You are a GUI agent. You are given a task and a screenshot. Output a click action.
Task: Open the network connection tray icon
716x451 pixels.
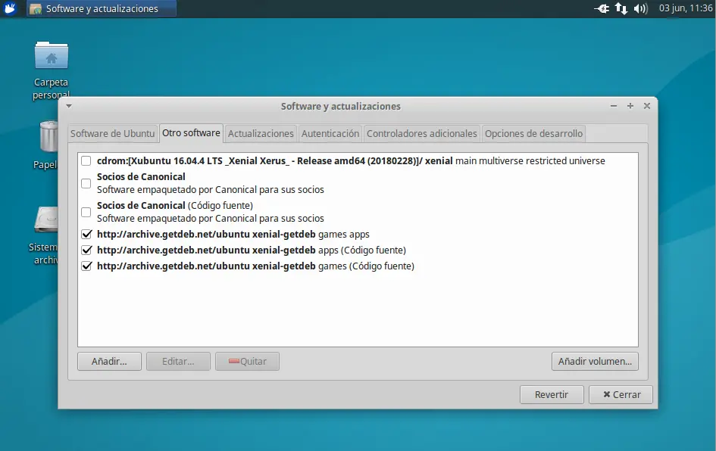coord(621,8)
